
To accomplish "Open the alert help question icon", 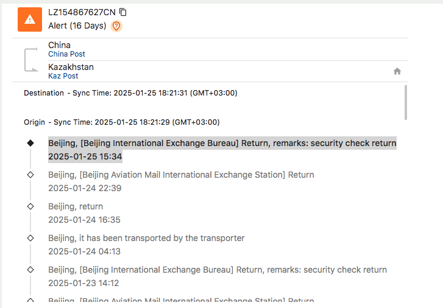I will [116, 26].
